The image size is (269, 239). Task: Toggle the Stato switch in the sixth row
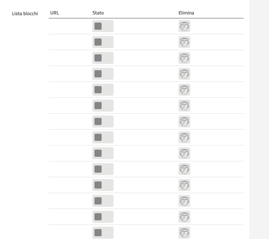click(x=103, y=106)
